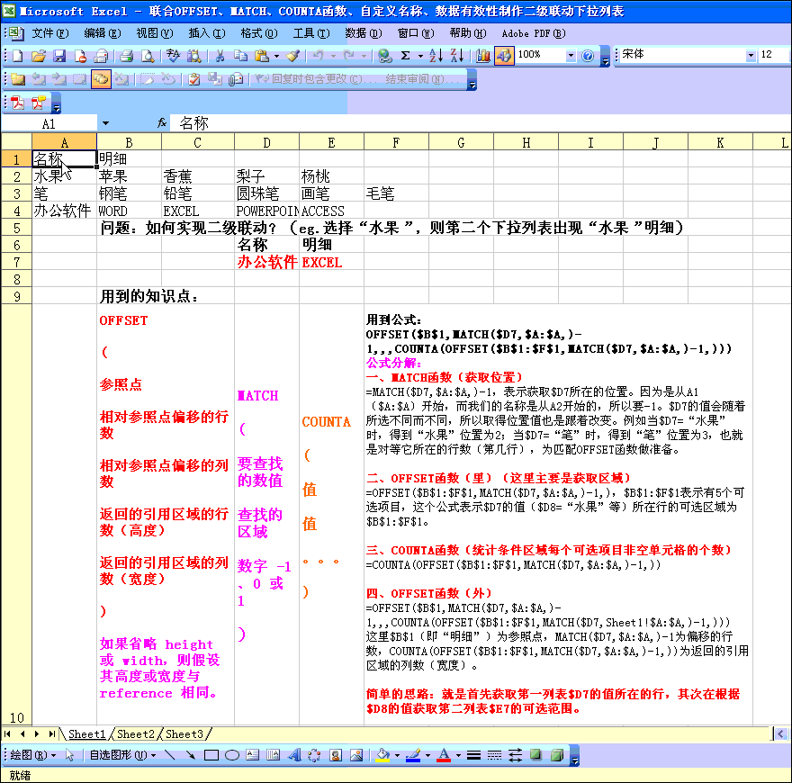Image resolution: width=792 pixels, height=783 pixels.
Task: Select cell D7 containing 办公软件
Action: (x=266, y=263)
